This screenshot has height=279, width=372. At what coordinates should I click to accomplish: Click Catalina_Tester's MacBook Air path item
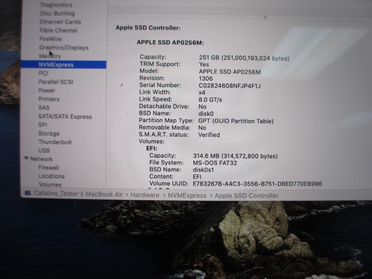(78, 194)
